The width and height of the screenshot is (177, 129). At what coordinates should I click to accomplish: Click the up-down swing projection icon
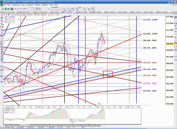tap(68, 9)
